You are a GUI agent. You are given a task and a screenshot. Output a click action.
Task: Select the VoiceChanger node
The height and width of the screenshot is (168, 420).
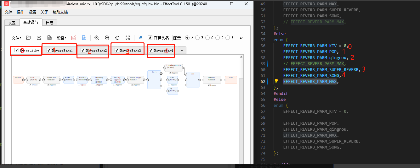pos(136,80)
